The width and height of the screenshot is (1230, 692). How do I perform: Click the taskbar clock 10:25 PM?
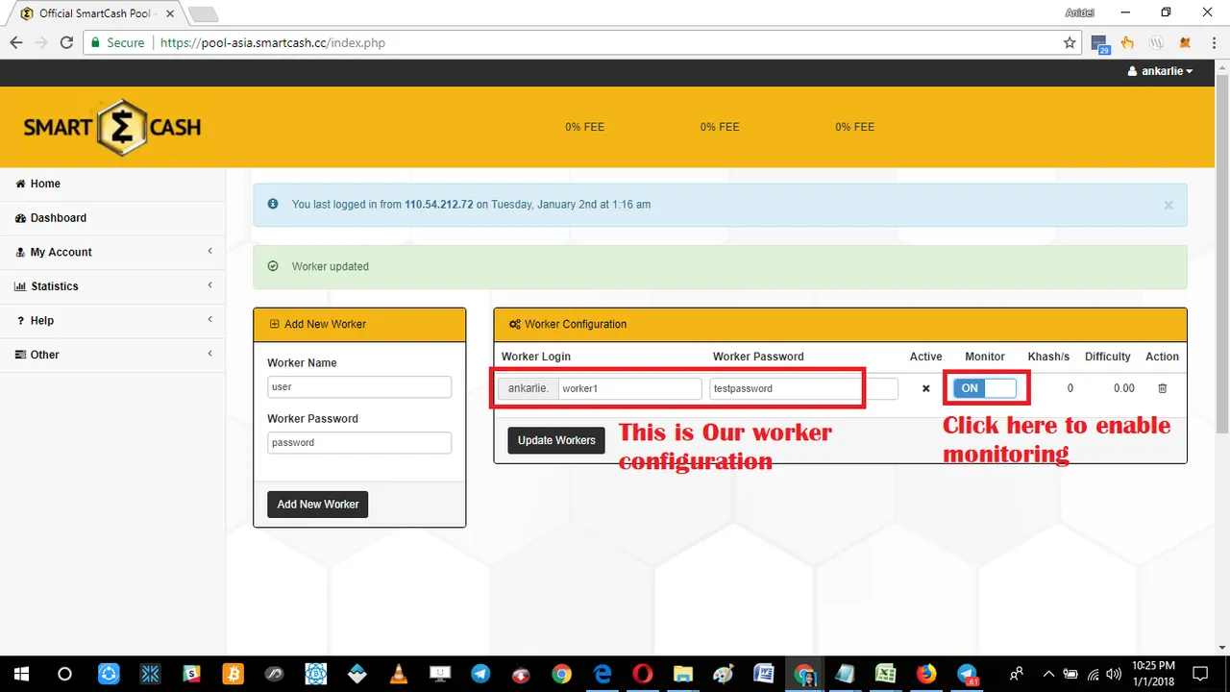tap(1153, 665)
